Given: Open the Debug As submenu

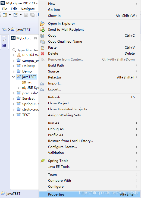Looking at the screenshot, I should pyautogui.click(x=89, y=129).
